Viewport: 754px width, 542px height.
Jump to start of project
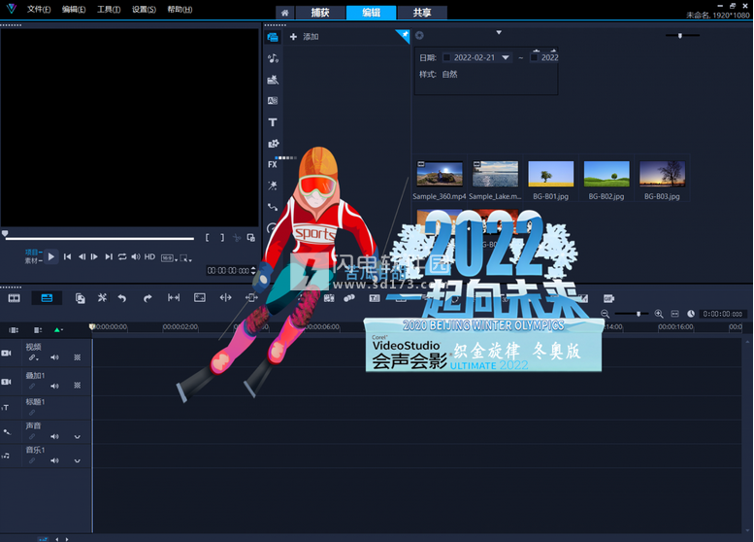pos(68,257)
